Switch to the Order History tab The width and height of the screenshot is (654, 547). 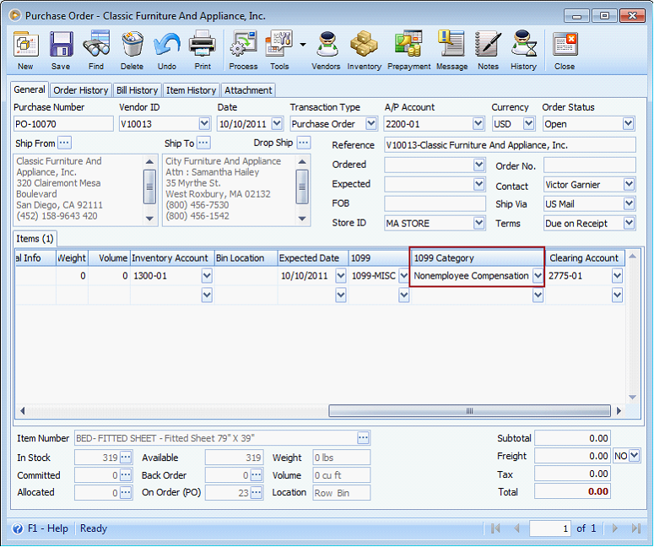tap(80, 90)
